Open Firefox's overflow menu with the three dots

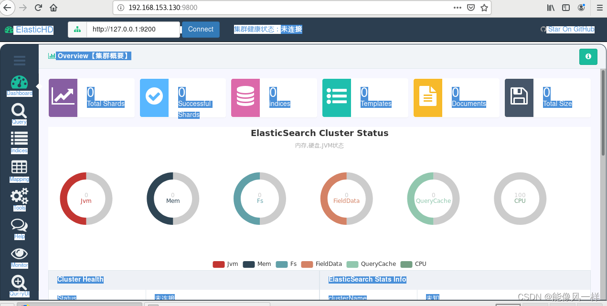click(457, 8)
